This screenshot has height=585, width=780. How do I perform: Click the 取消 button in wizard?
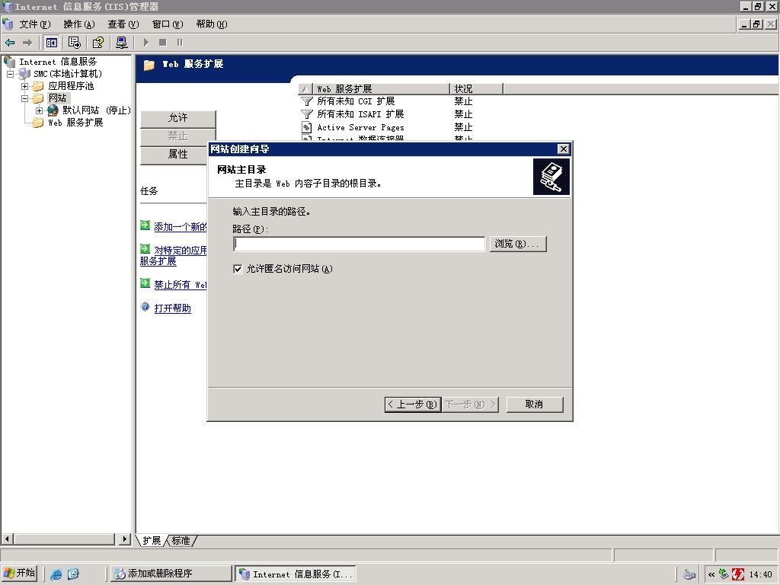[x=534, y=404]
